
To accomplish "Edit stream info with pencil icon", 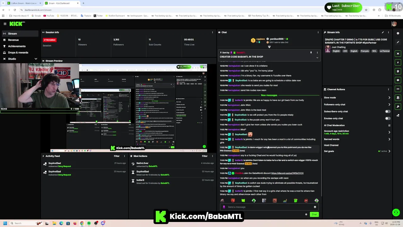I will pyautogui.click(x=383, y=32).
